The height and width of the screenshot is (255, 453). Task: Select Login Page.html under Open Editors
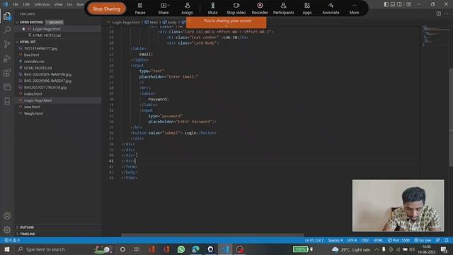click(58, 29)
